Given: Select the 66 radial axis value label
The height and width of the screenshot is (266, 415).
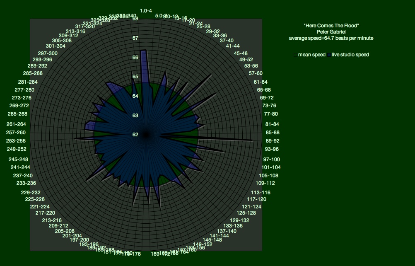Looking at the screenshot, I should [135, 58].
